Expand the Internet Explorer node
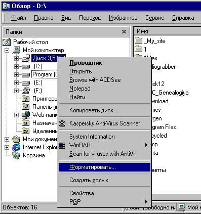The image size is (201, 214). point(7,147)
